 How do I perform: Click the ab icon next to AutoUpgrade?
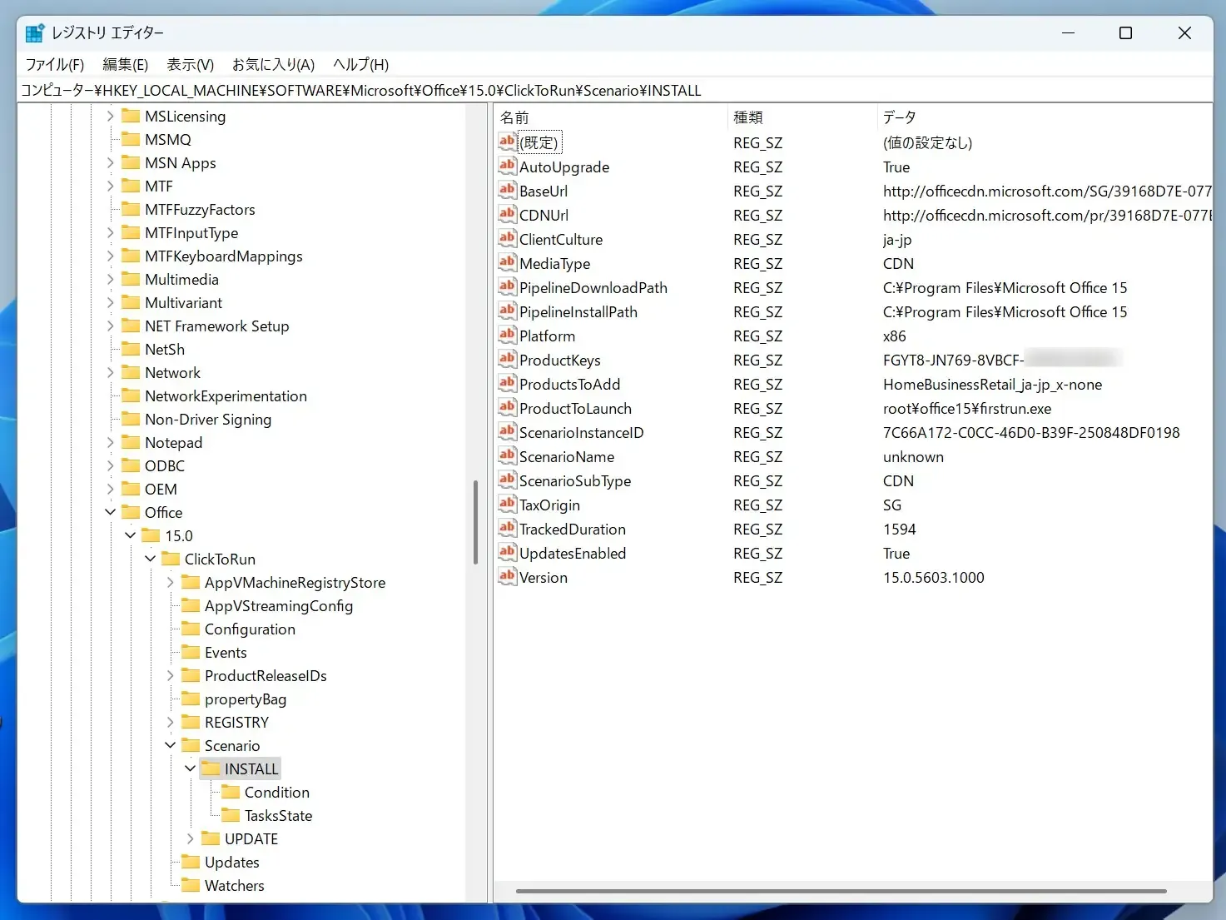[x=507, y=167]
